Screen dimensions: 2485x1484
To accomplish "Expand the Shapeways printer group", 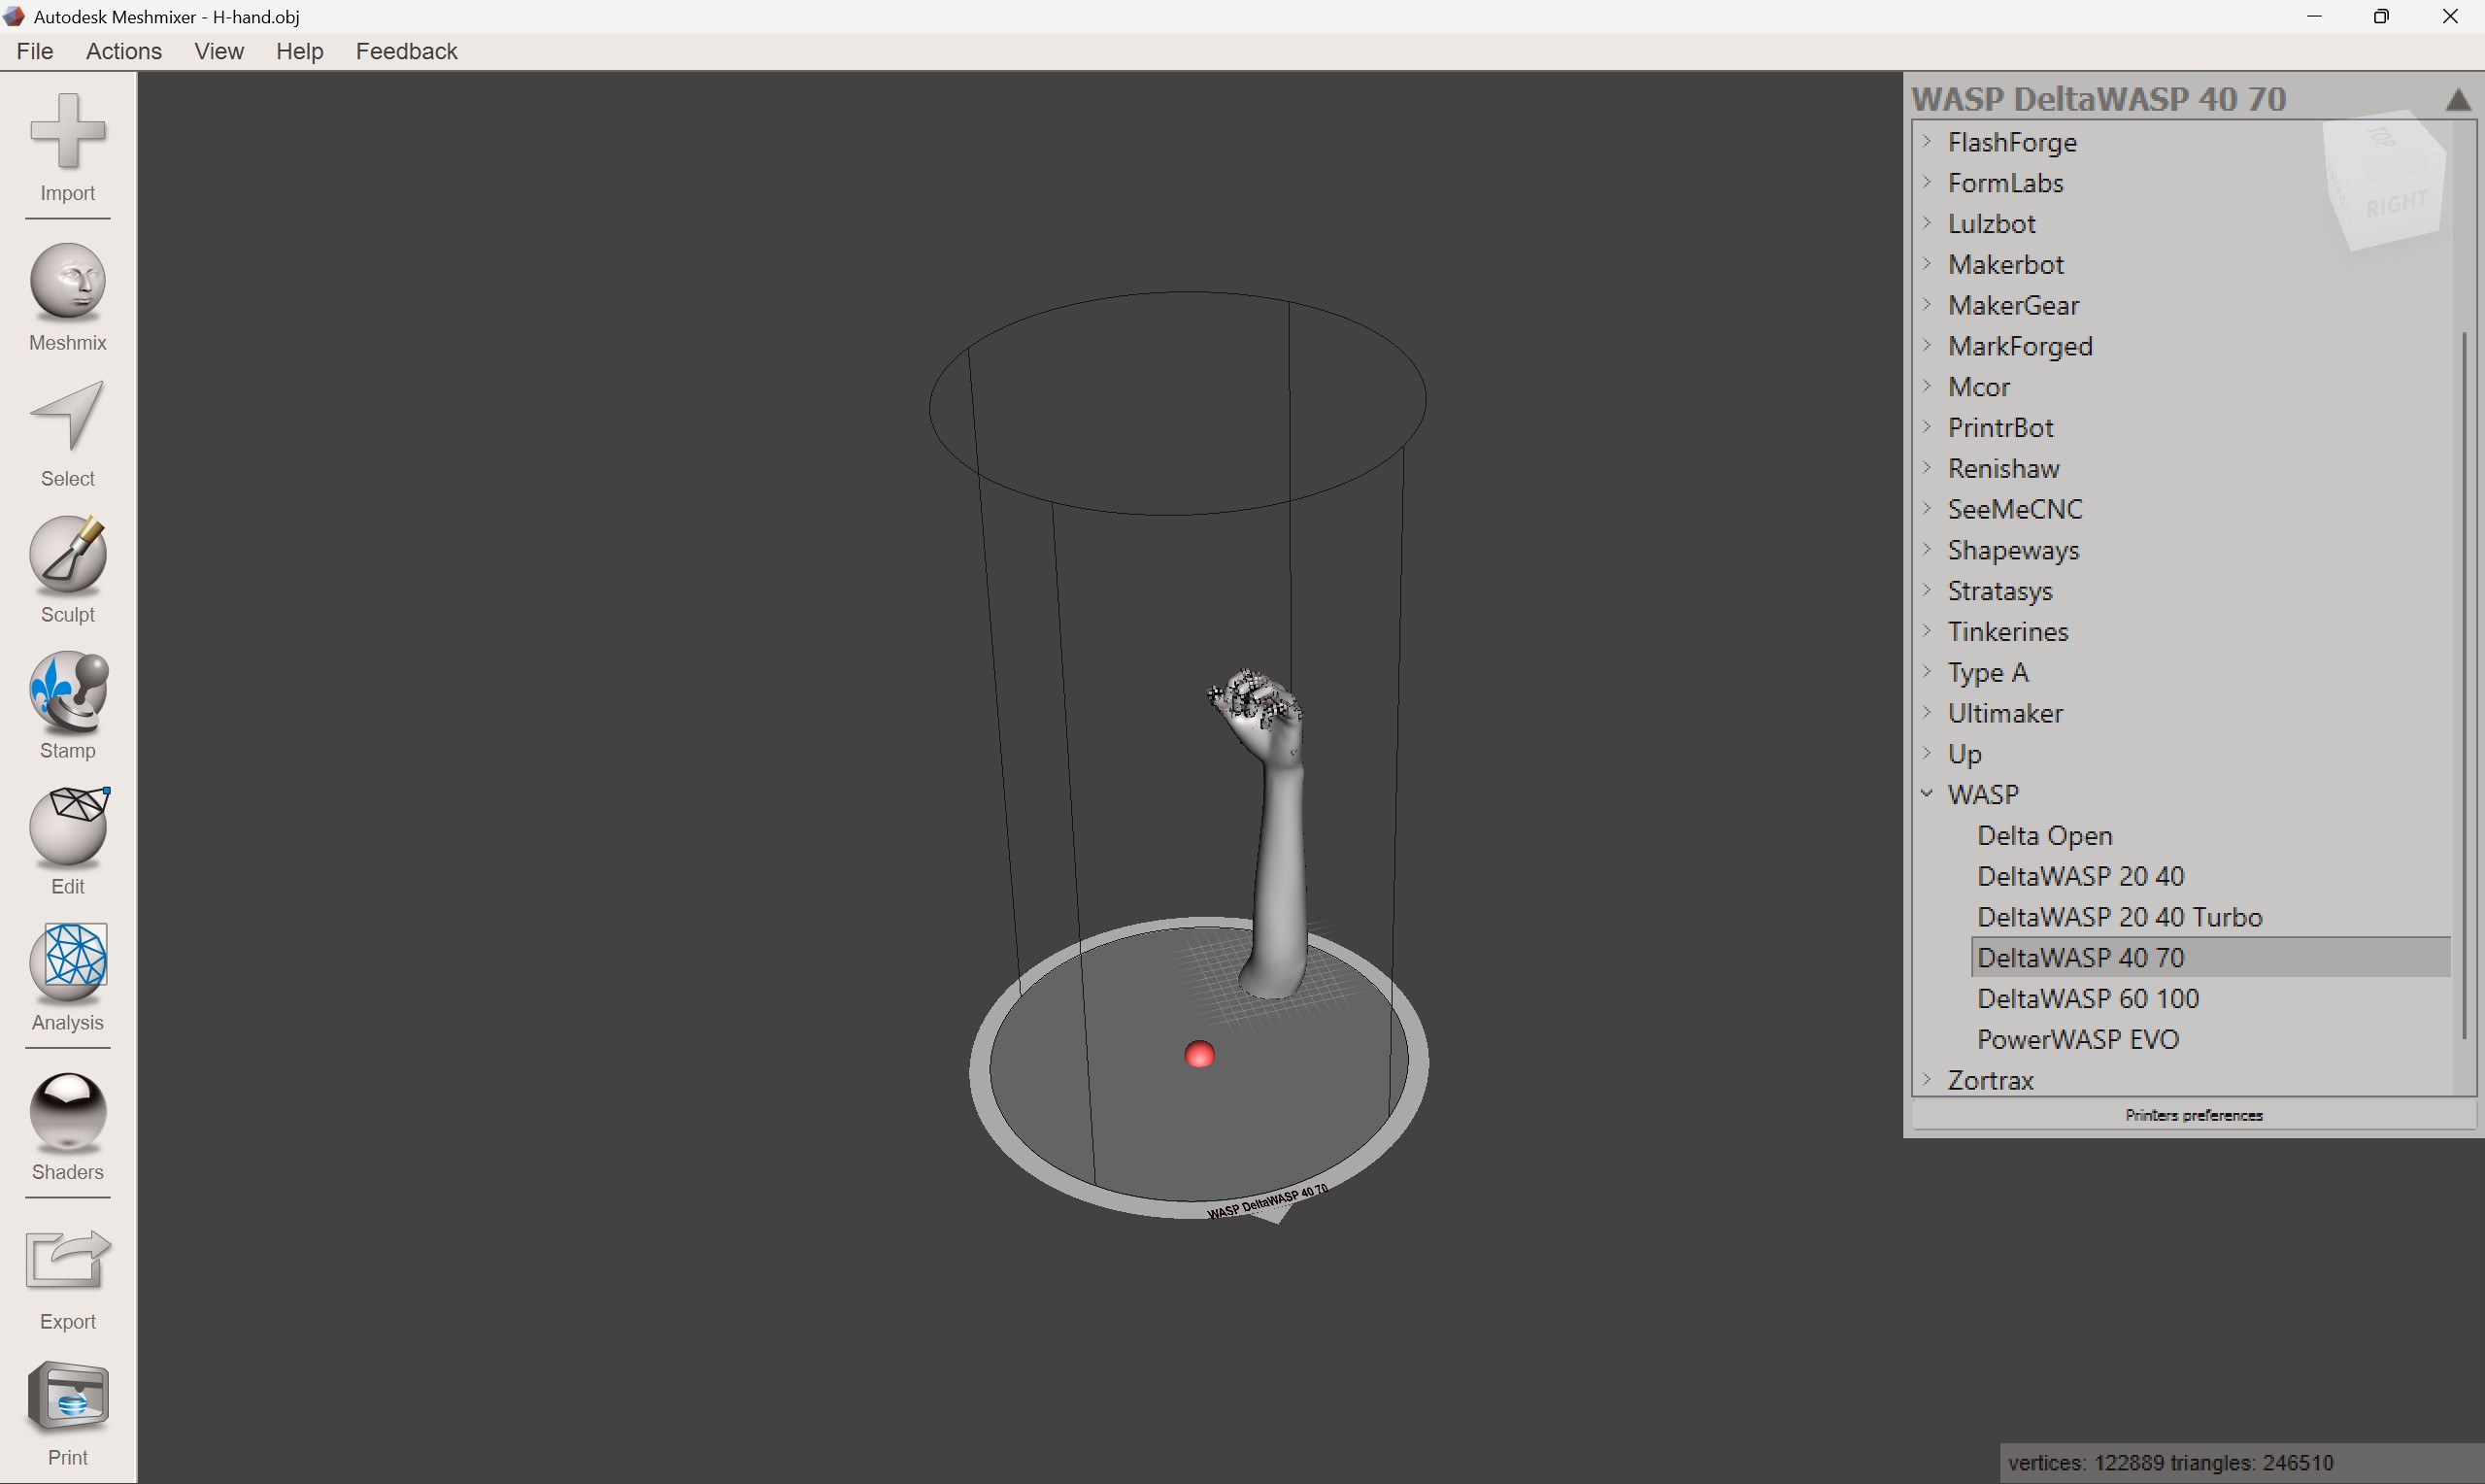I will [1928, 549].
